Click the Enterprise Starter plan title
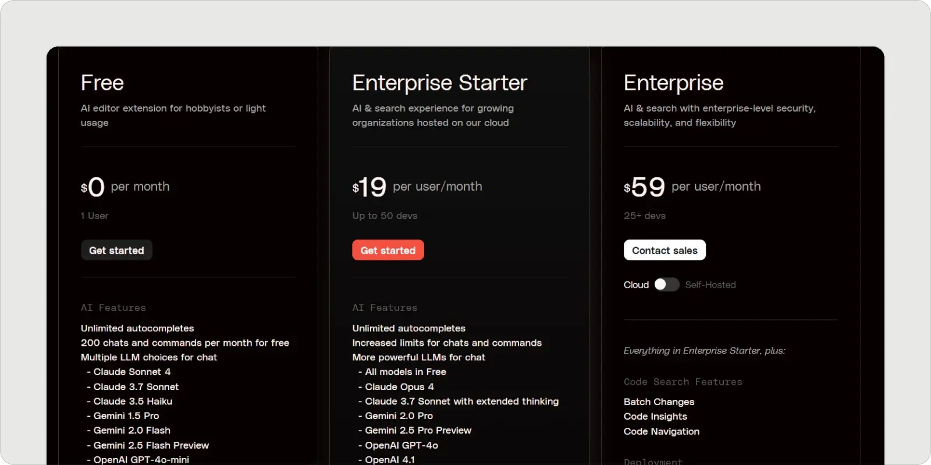 [439, 83]
